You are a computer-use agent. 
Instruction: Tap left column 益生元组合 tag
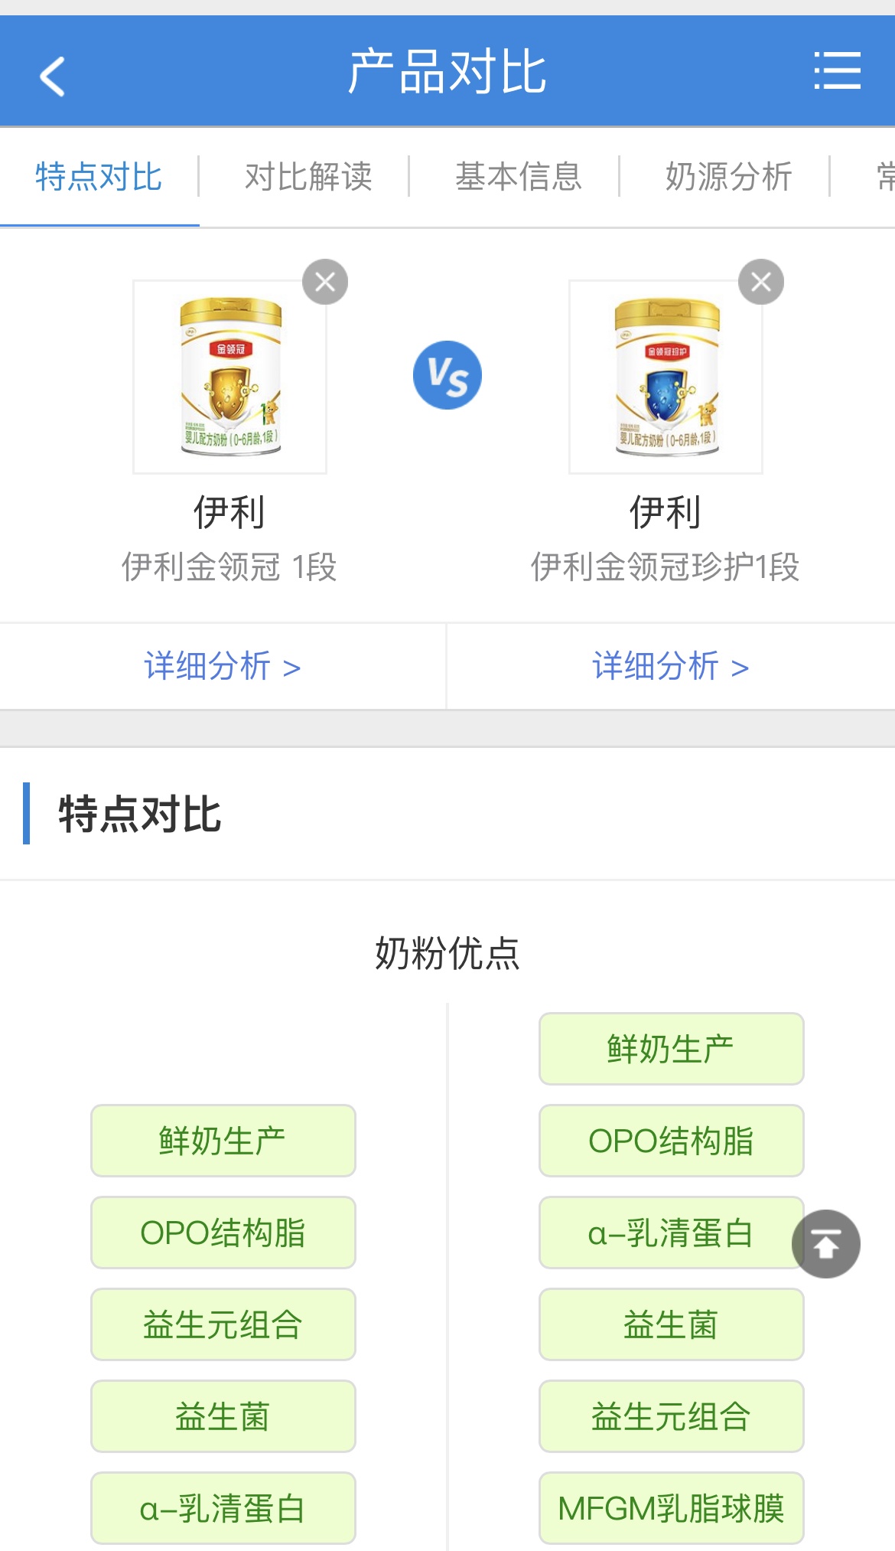click(x=223, y=1324)
